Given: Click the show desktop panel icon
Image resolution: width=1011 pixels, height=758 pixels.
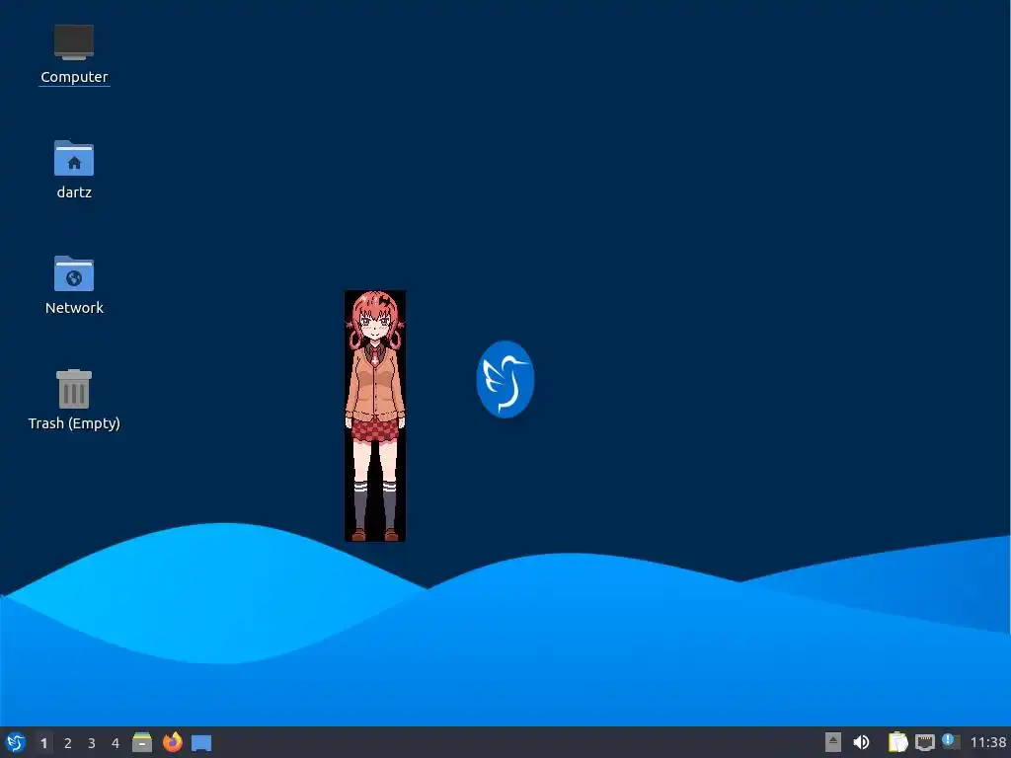Looking at the screenshot, I should click(201, 743).
